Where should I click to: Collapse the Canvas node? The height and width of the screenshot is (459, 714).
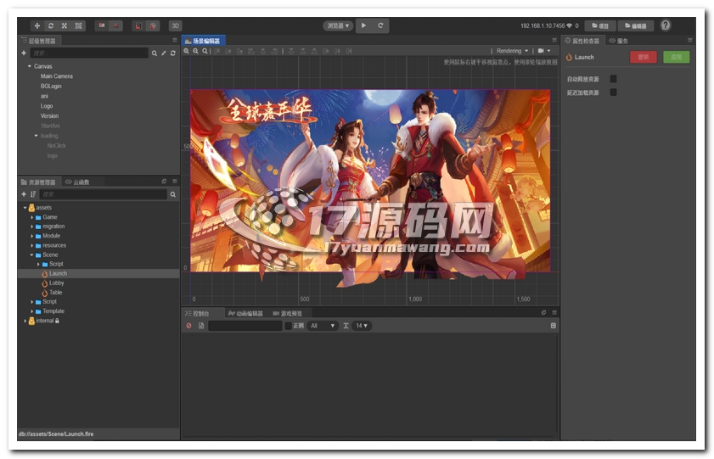[x=30, y=66]
